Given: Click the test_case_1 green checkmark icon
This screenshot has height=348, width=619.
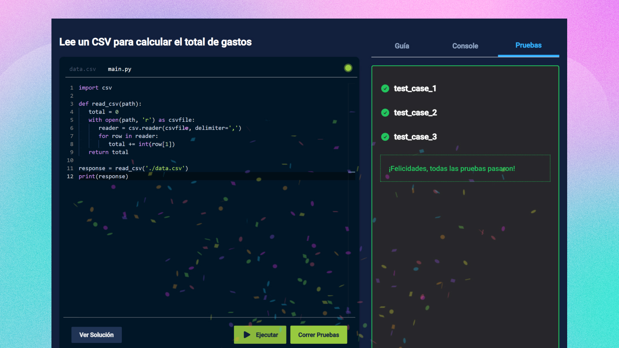Looking at the screenshot, I should point(385,89).
